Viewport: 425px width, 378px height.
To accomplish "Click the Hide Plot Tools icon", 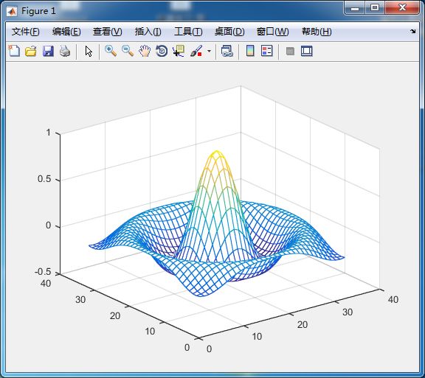I will (x=290, y=51).
